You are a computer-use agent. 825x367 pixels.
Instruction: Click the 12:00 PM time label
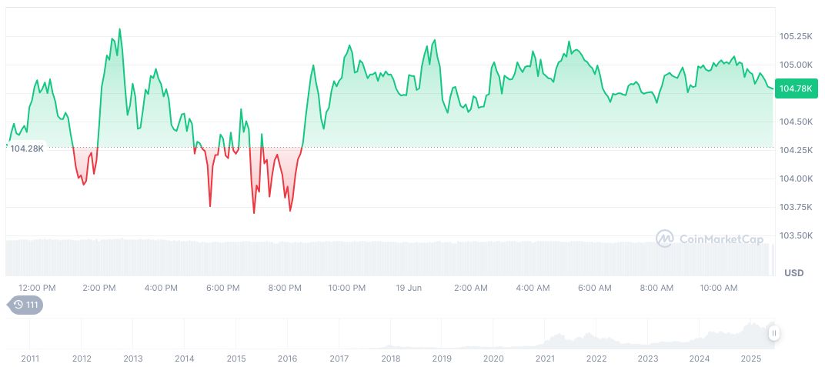click(x=37, y=288)
